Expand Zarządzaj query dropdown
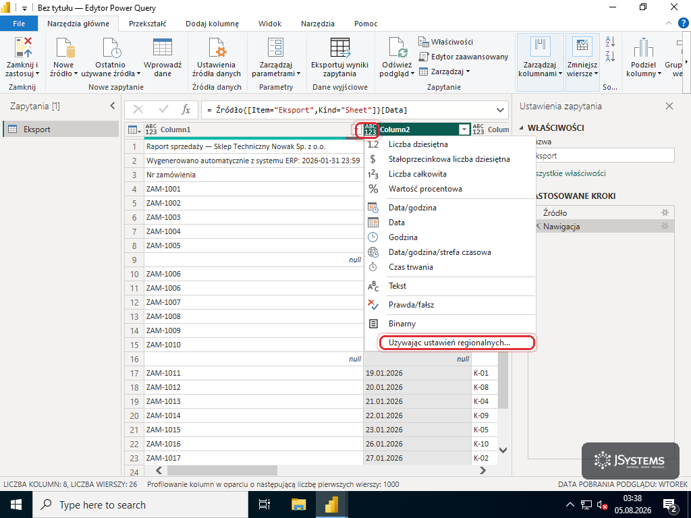This screenshot has width=691, height=518. pyautogui.click(x=444, y=71)
